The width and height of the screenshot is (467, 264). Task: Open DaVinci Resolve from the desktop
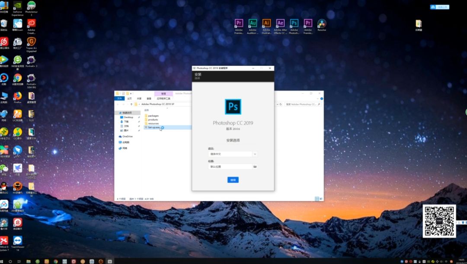(x=321, y=24)
